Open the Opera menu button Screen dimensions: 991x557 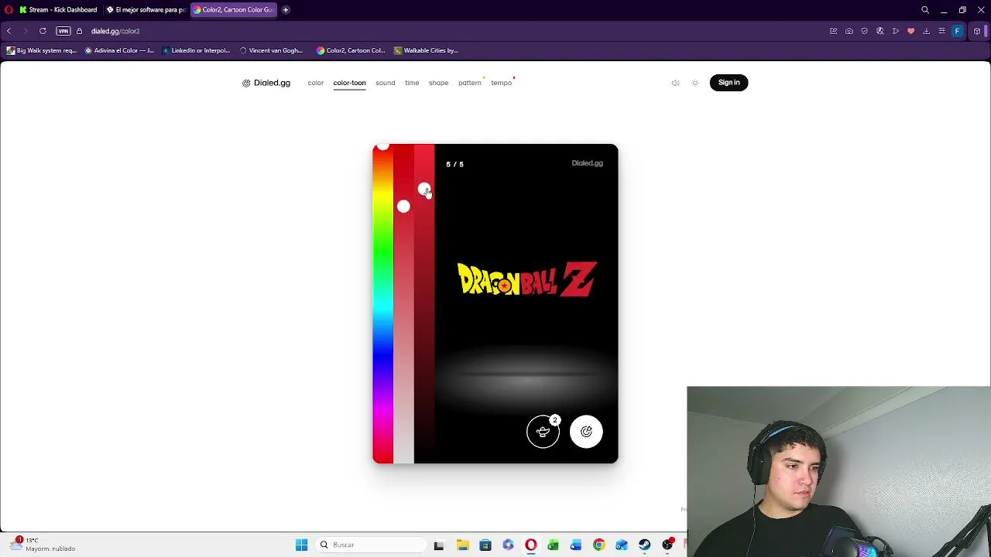9,10
